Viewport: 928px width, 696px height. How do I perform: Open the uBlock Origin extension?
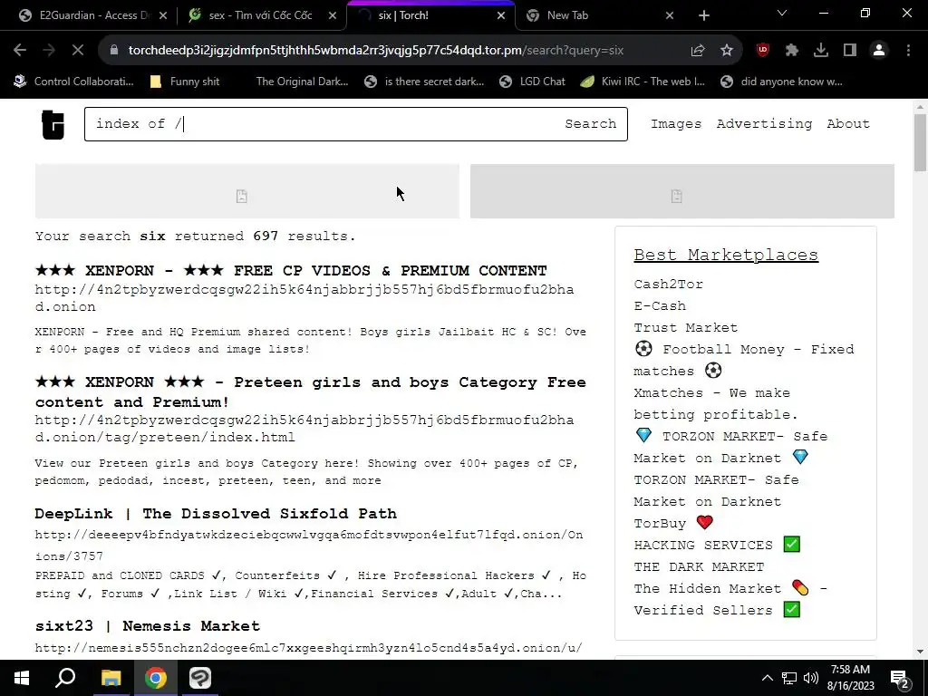coord(763,51)
